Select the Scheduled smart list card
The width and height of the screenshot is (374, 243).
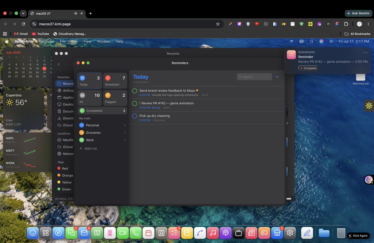115,81
